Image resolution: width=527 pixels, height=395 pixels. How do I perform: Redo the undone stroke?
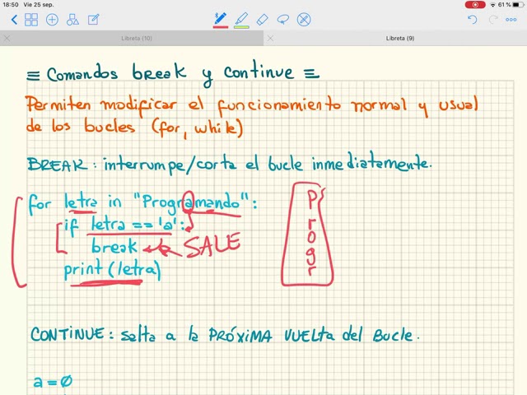492,20
